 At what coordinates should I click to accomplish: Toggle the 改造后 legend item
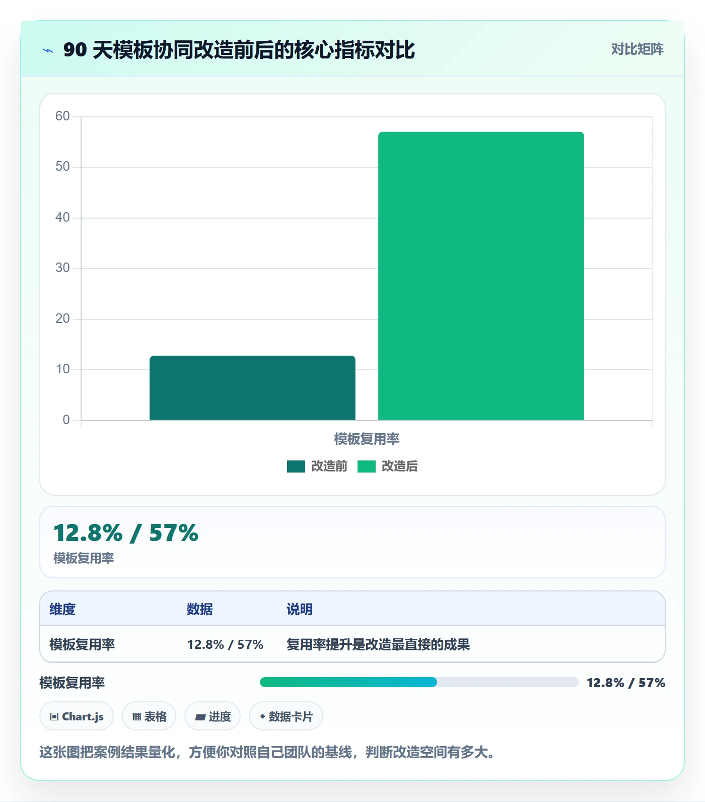[388, 466]
